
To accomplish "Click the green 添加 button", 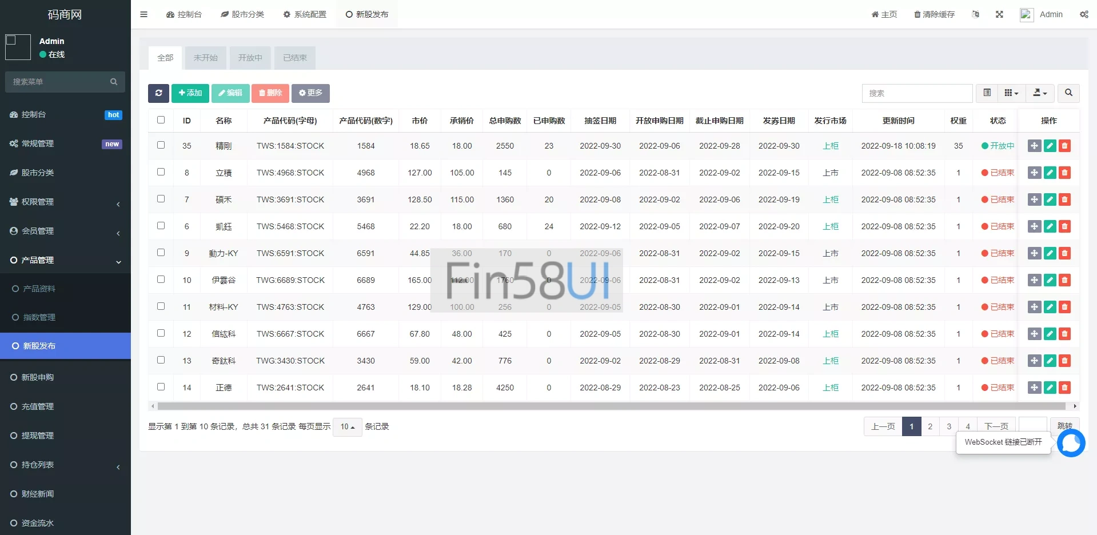I will (x=190, y=93).
